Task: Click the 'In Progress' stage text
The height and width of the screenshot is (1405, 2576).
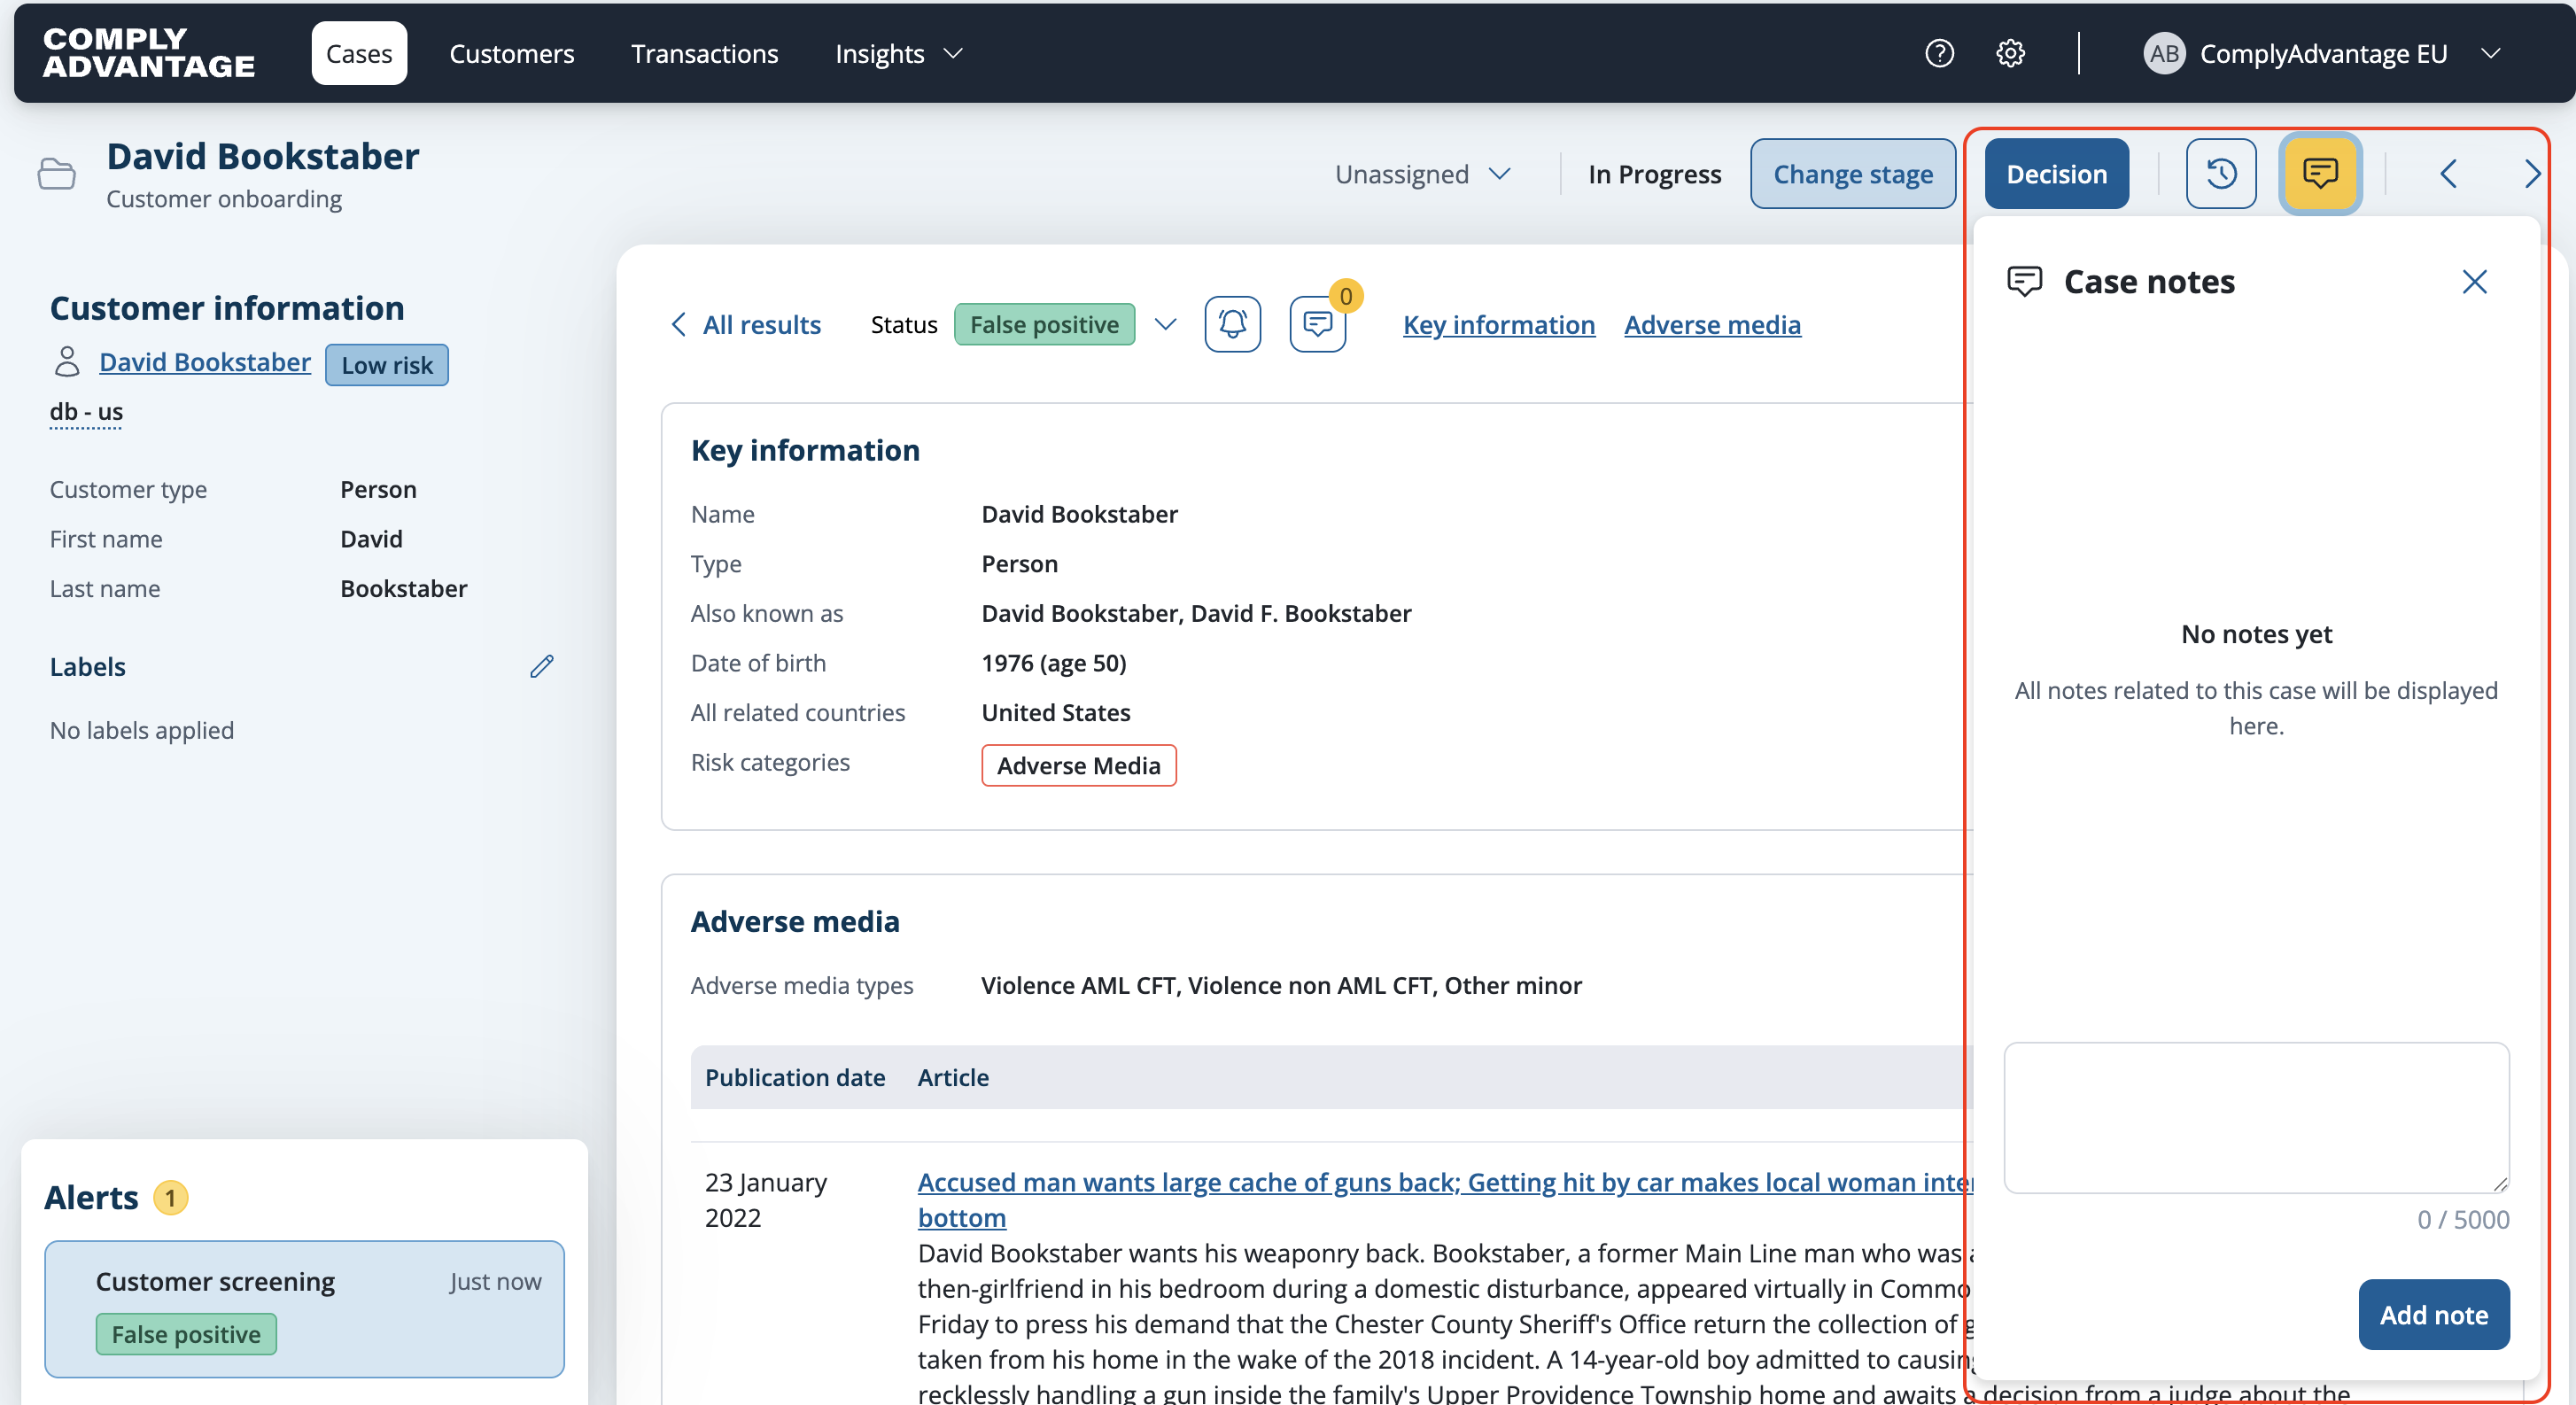Action: tap(1655, 174)
